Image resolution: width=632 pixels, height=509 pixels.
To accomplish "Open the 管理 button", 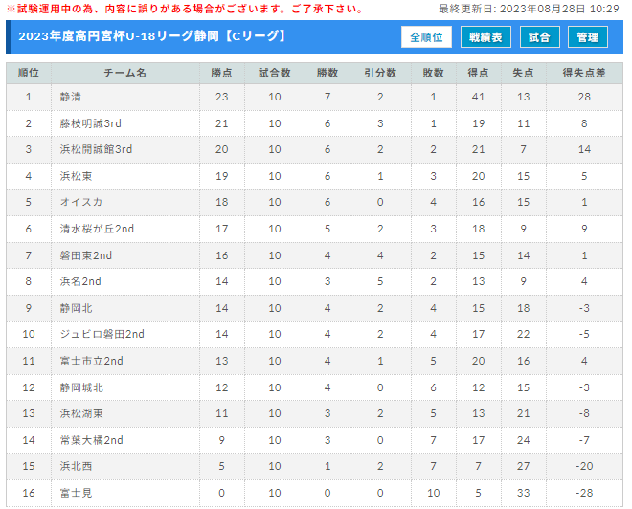I will [587, 37].
